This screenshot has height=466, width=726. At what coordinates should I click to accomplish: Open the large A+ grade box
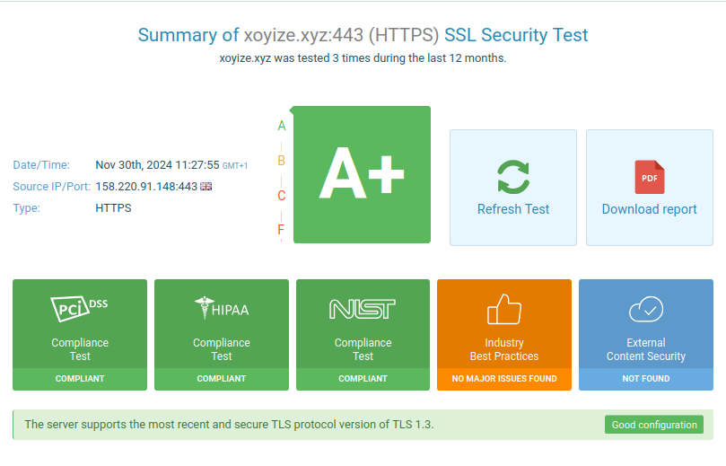[363, 175]
